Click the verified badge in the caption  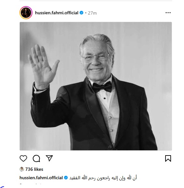66,178
